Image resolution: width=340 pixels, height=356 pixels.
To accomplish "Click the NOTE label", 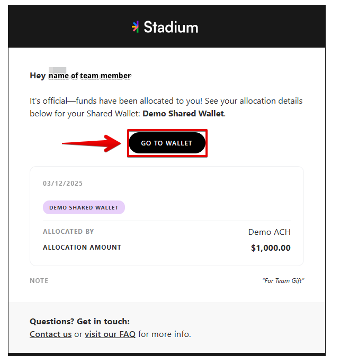I will click(x=39, y=281).
